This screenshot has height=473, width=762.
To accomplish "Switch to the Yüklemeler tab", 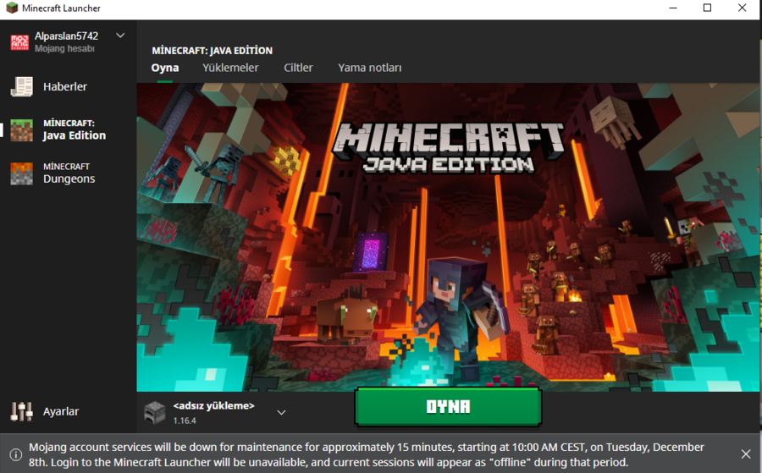I will pos(230,68).
